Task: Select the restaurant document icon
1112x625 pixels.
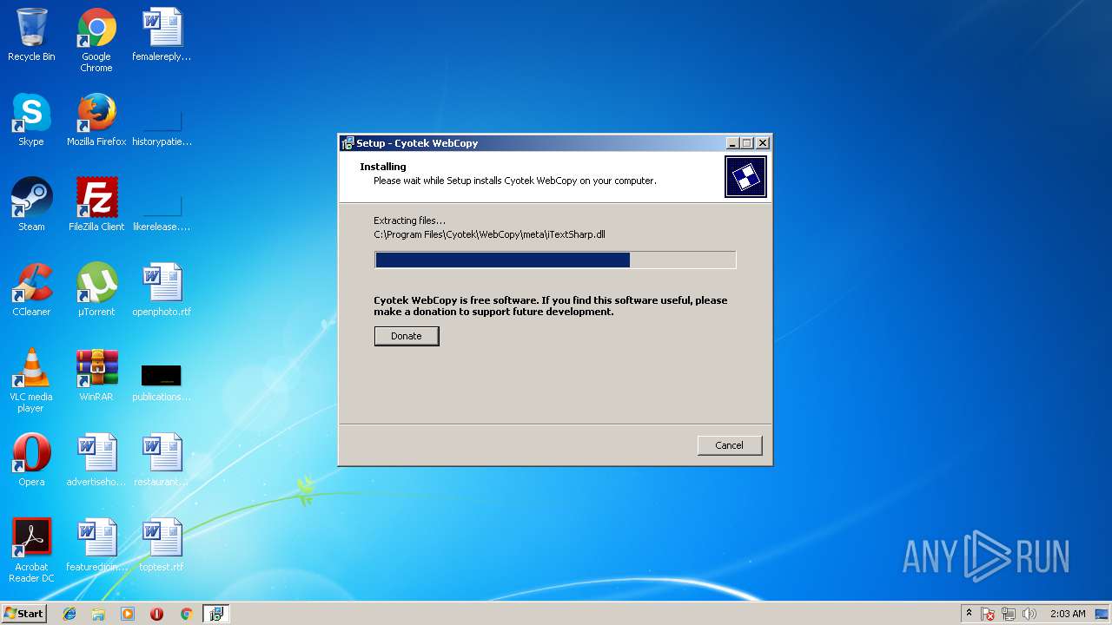Action: [162, 461]
